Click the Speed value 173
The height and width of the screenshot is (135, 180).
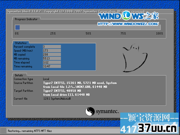pyautogui.click(x=52, y=51)
